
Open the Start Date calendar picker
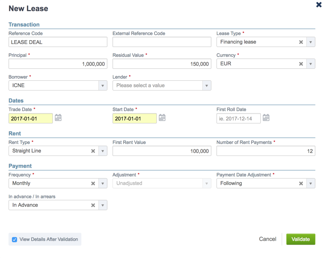162,118
